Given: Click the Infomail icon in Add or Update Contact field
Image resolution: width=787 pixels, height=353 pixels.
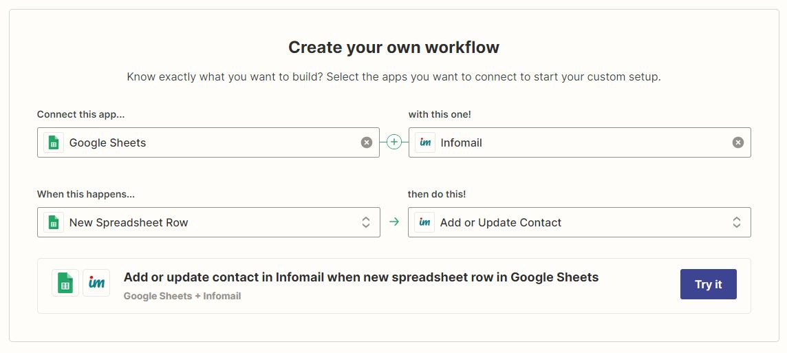Looking at the screenshot, I should 424,222.
